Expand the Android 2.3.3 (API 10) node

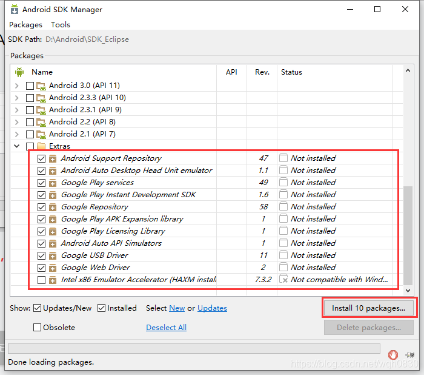click(x=17, y=98)
